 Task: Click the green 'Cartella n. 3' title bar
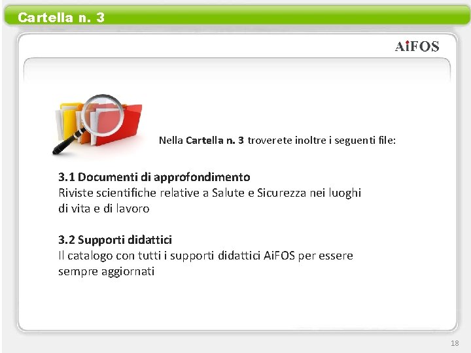[237, 15]
